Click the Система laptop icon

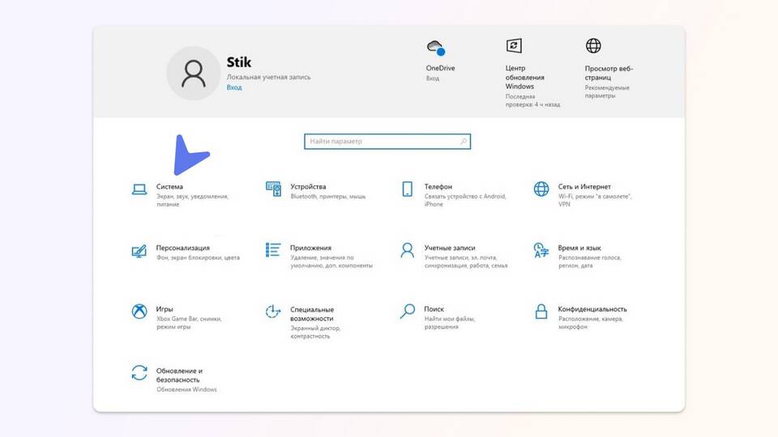(x=139, y=189)
